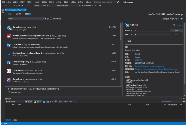Viewport: 186px width, 125px height.
Task: Switch to the Installed tab
Action: pos(18,14)
